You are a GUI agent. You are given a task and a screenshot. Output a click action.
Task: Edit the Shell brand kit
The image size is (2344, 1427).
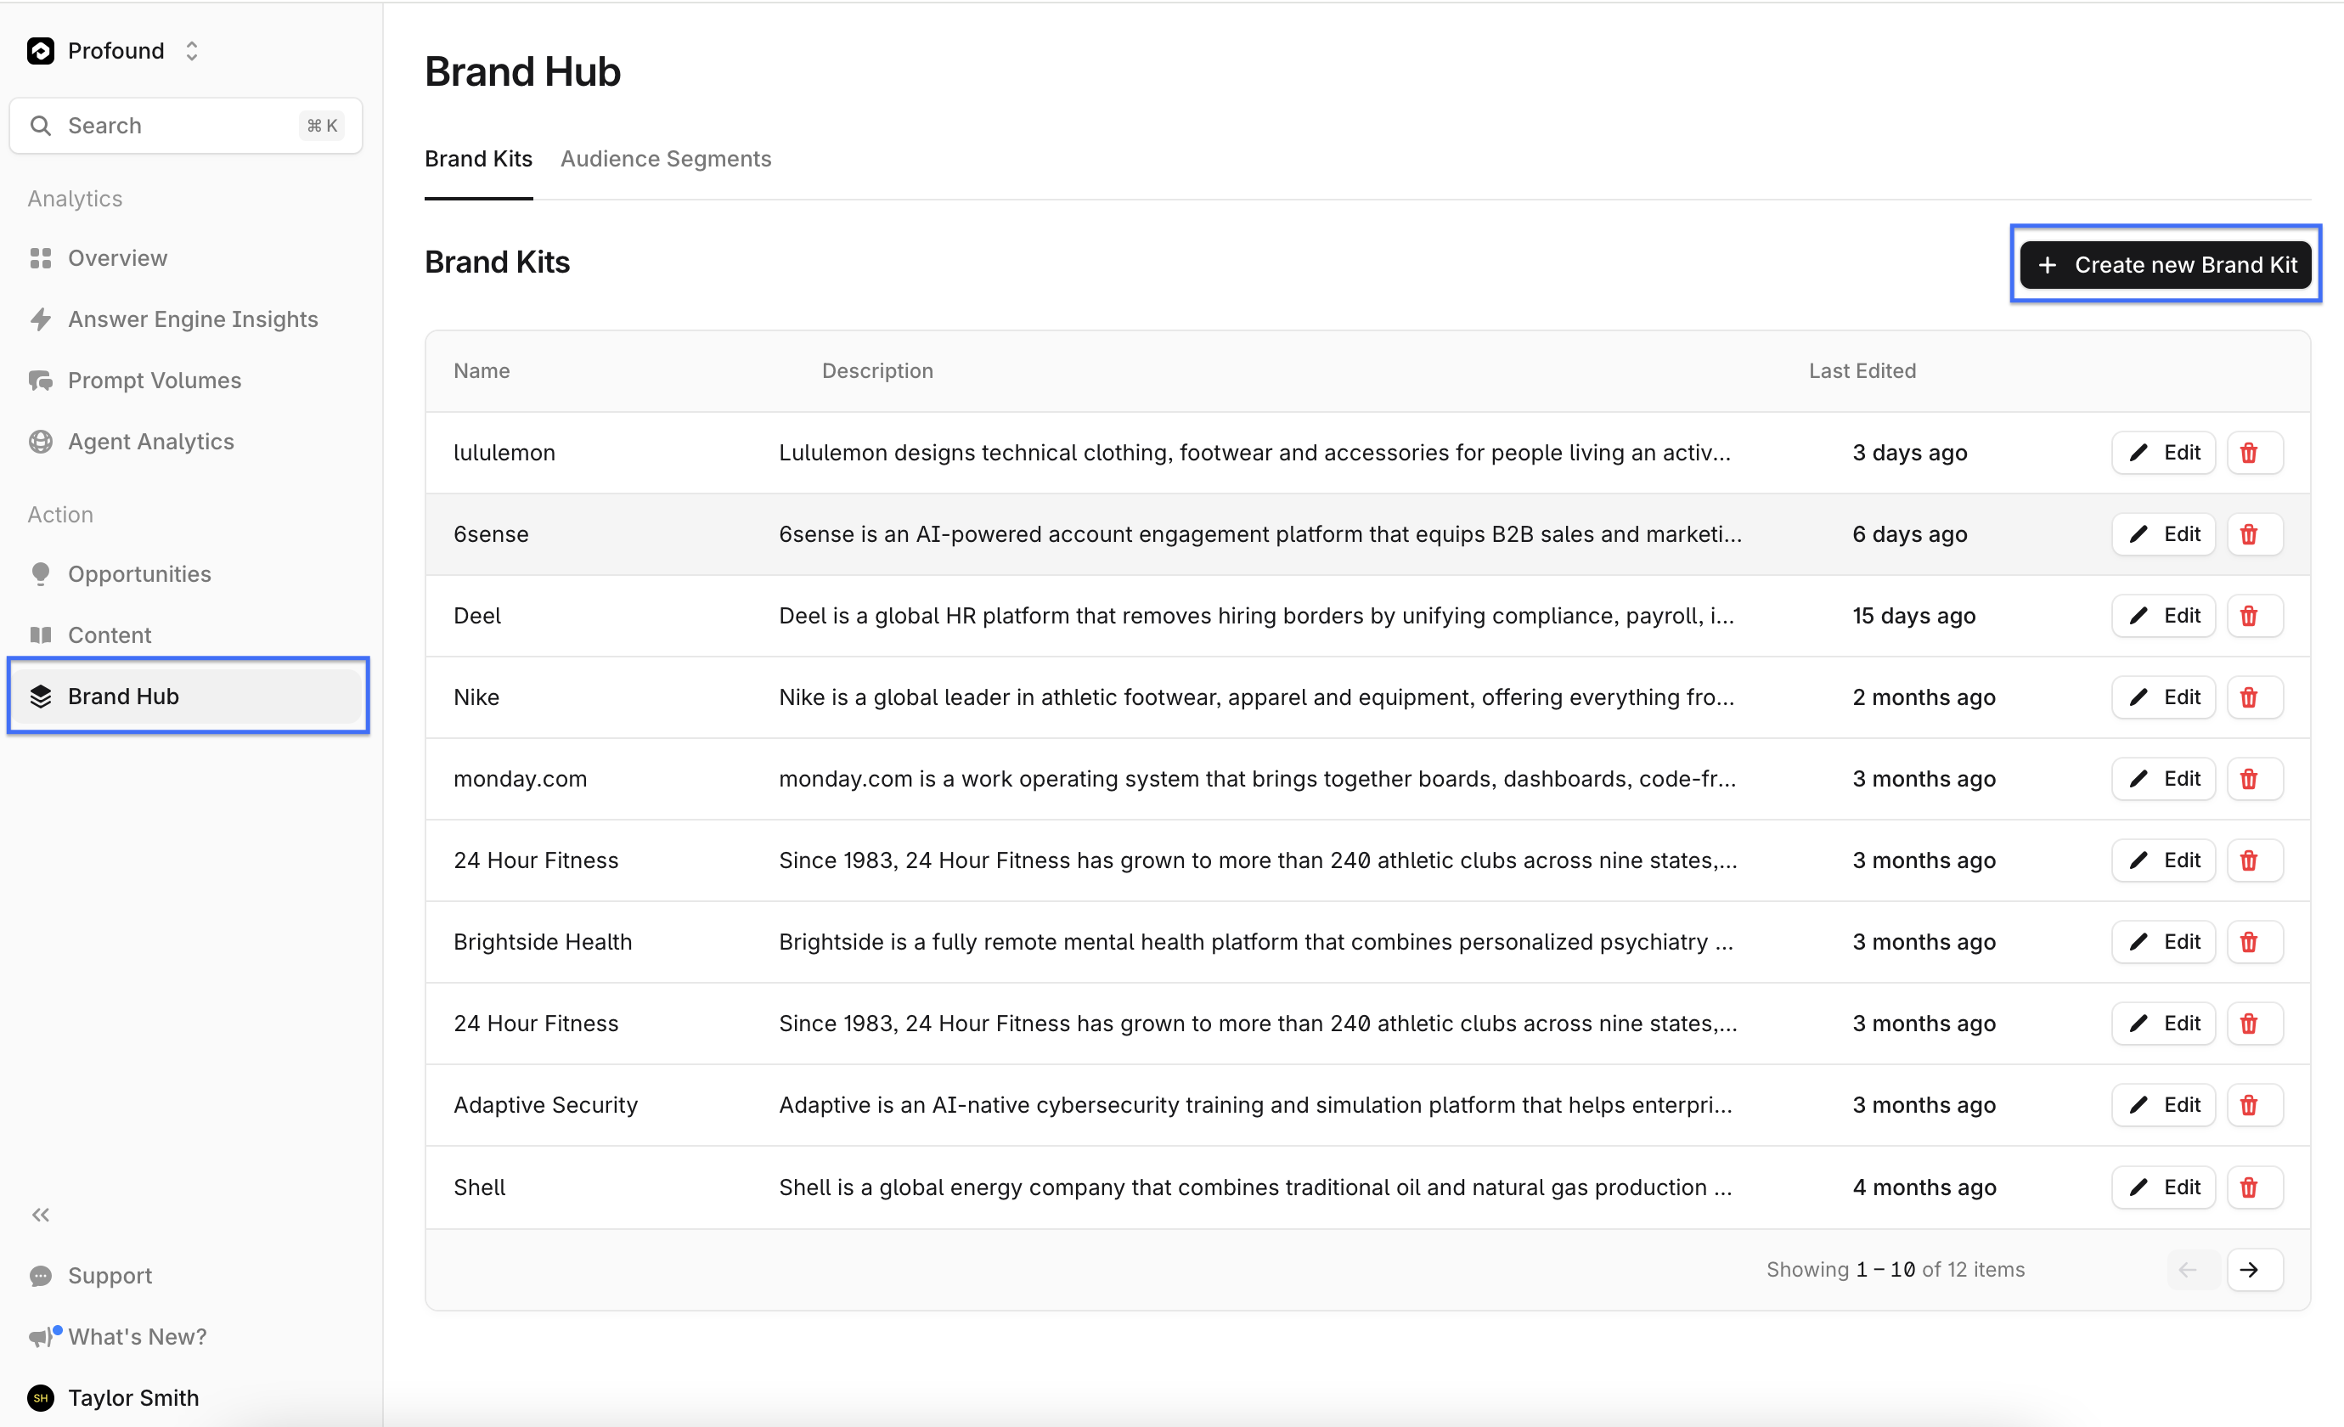pyautogui.click(x=2163, y=1187)
